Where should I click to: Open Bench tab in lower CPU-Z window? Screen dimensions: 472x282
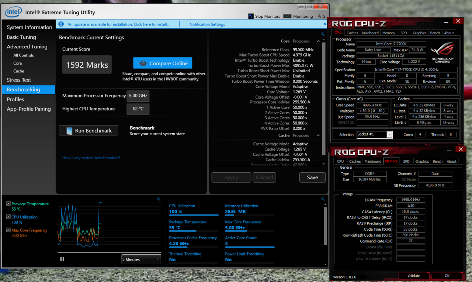pyautogui.click(x=438, y=161)
